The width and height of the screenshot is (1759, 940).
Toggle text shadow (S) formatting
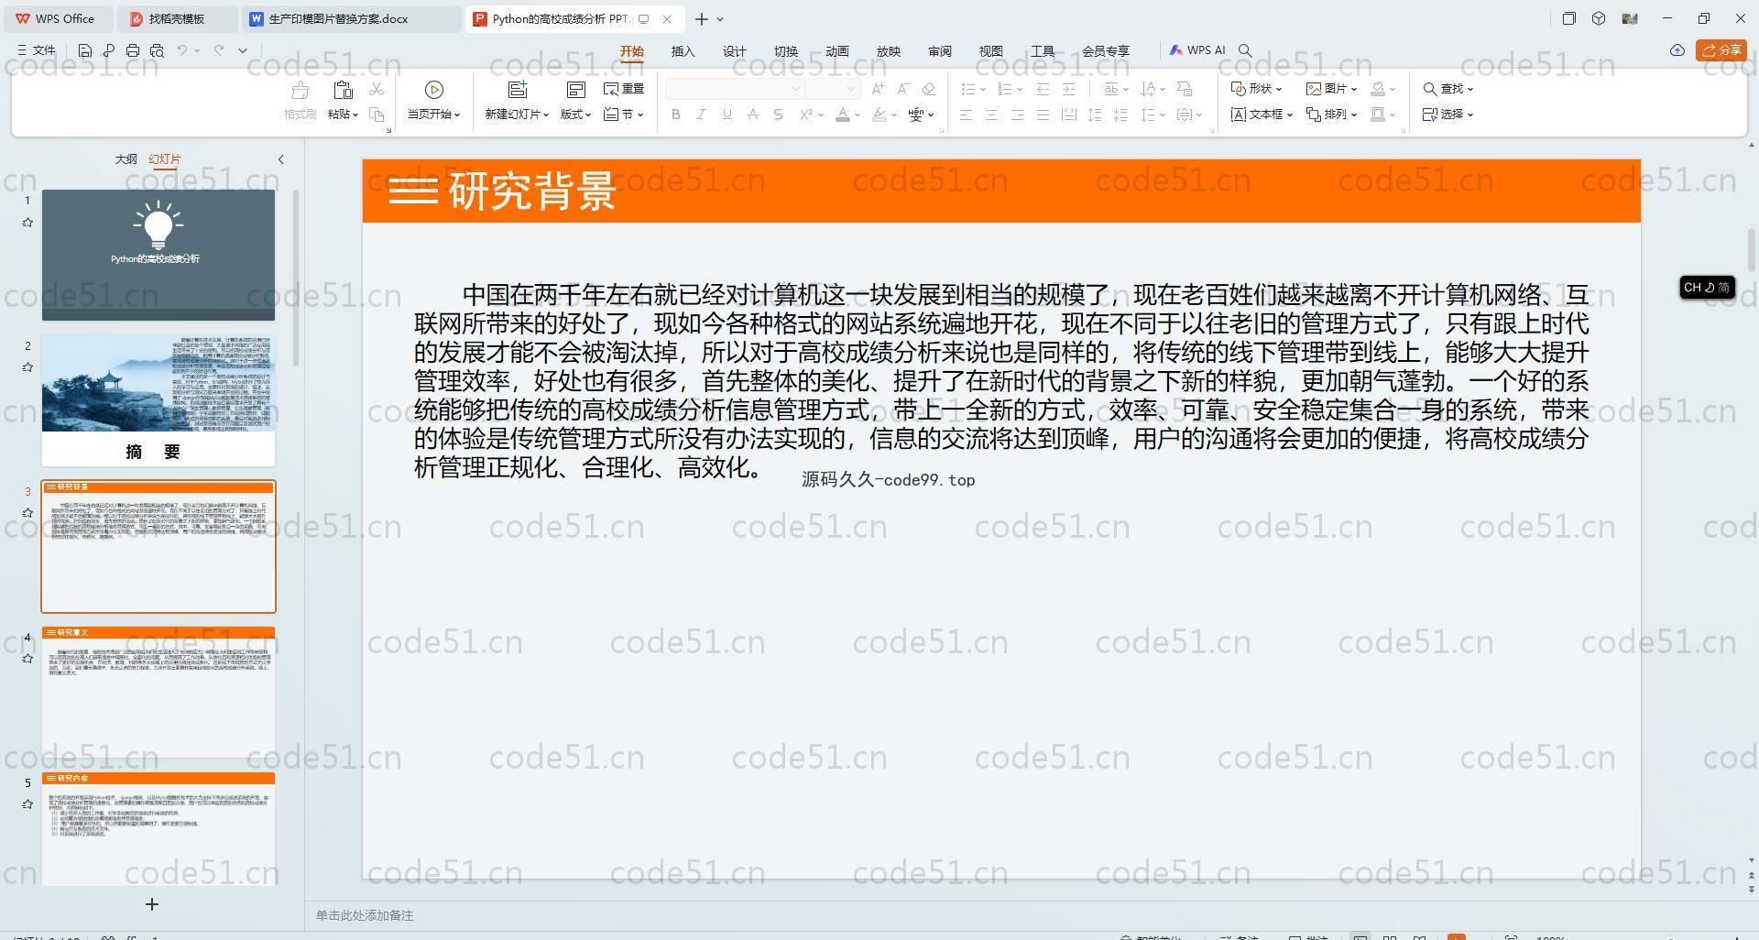click(x=778, y=115)
